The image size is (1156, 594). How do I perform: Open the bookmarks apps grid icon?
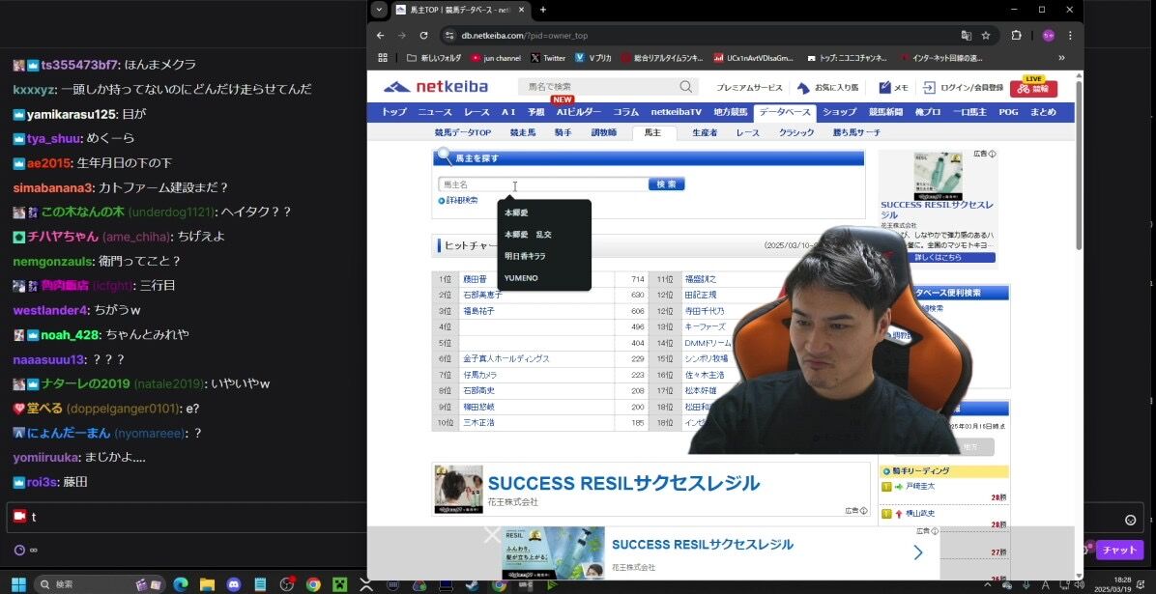click(x=382, y=58)
